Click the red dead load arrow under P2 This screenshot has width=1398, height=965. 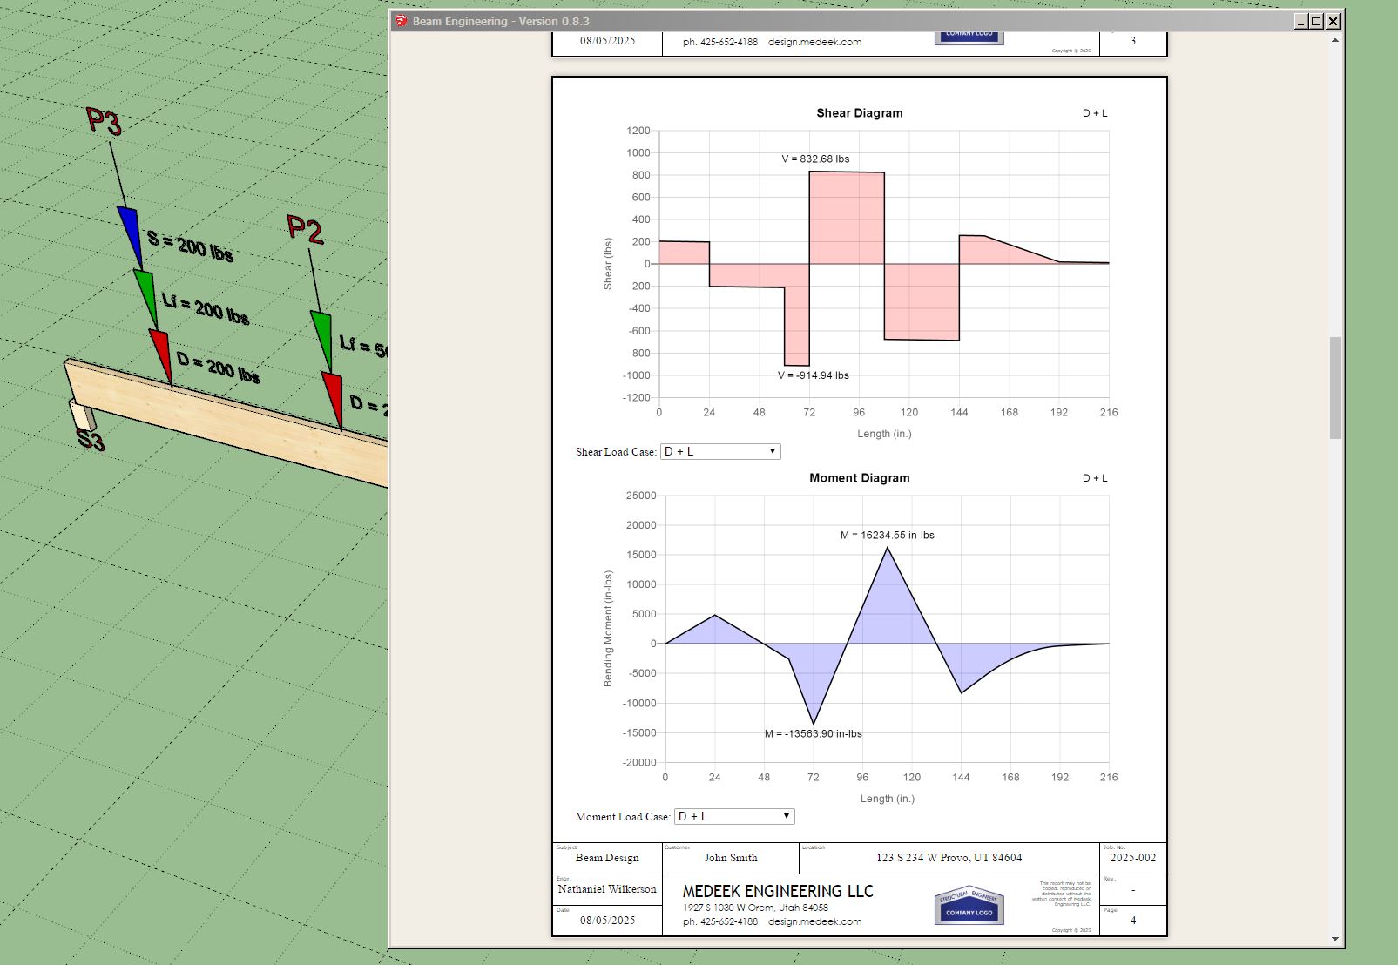tap(332, 397)
